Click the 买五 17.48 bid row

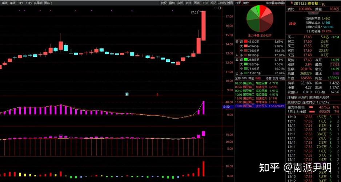coord(313,55)
